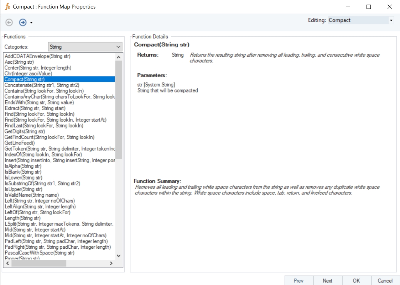400x285 pixels.
Task: Expand the Editing combo box
Action: 391,20
